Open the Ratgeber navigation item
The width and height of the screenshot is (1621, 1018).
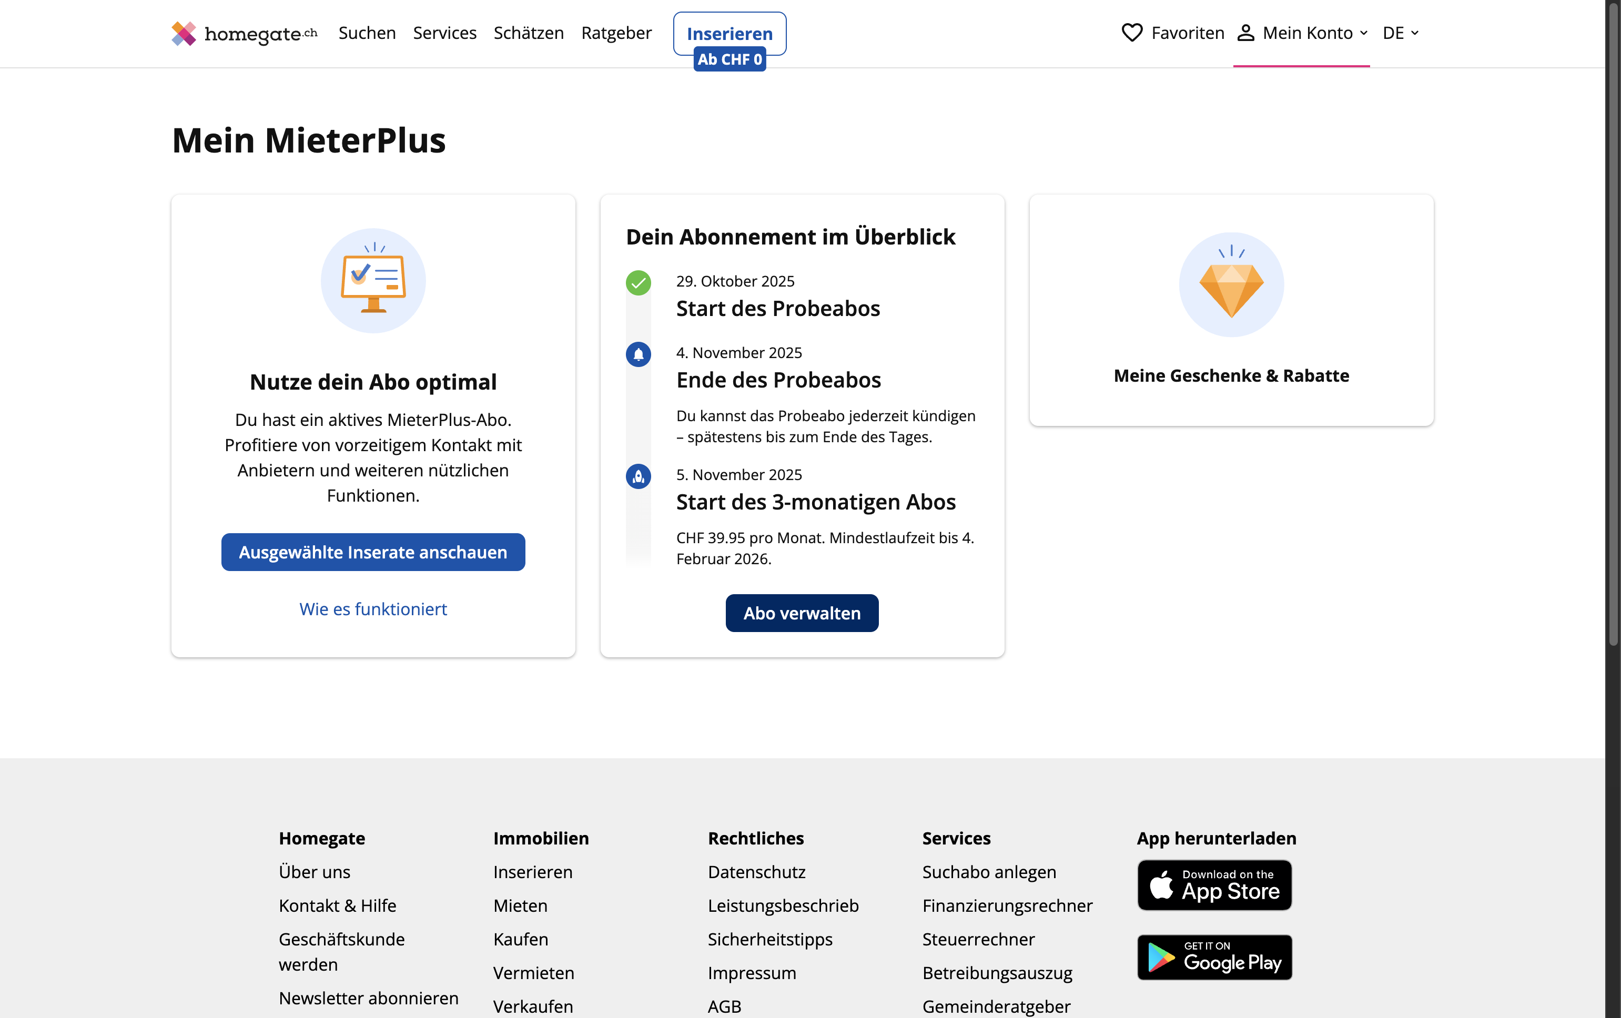[616, 33]
